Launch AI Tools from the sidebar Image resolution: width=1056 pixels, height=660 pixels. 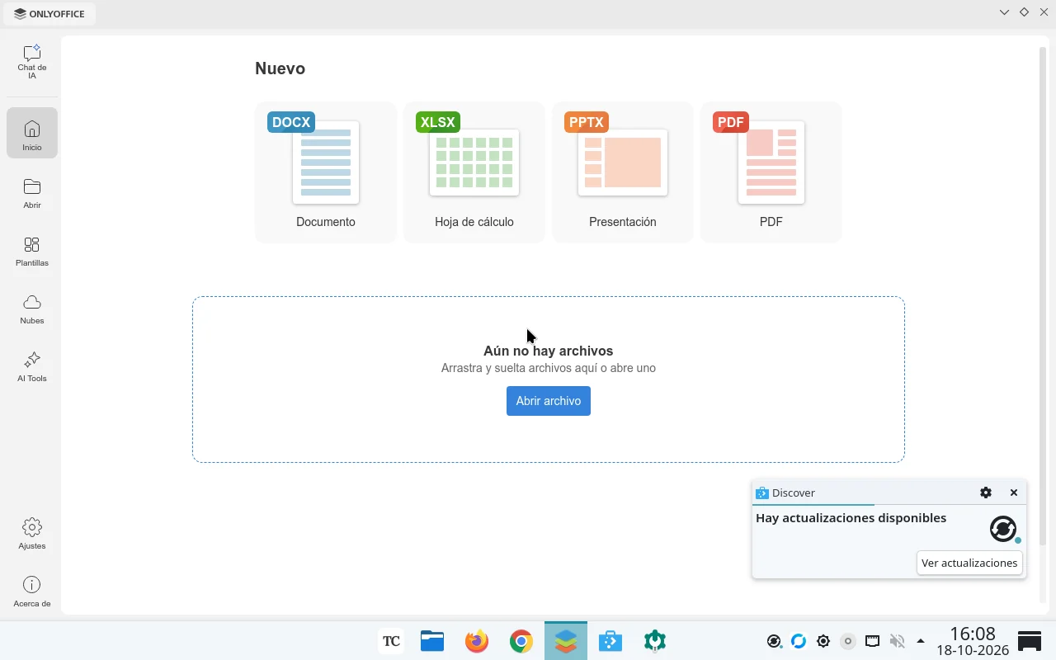tap(32, 366)
